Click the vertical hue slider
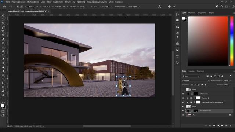235x132 pixels. point(232,41)
